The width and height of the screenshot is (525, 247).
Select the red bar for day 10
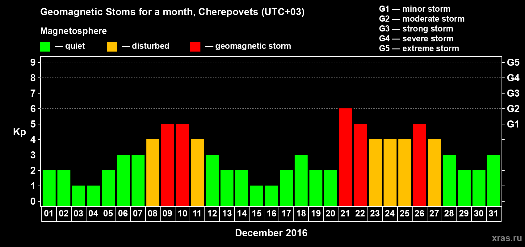click(183, 165)
